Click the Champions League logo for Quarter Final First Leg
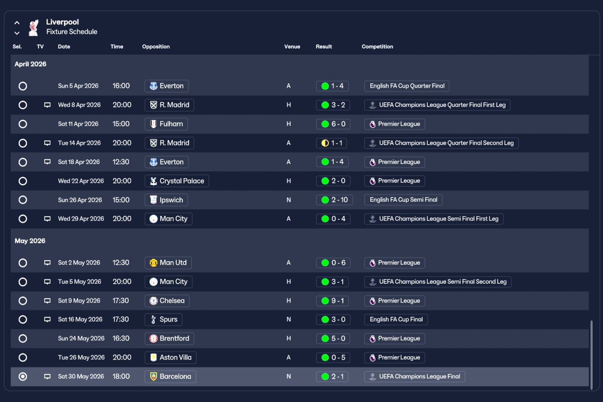Screen dimensions: 603x402 point(372,105)
